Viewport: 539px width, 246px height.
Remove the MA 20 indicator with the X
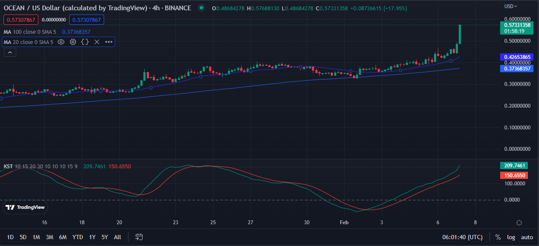tap(96, 42)
